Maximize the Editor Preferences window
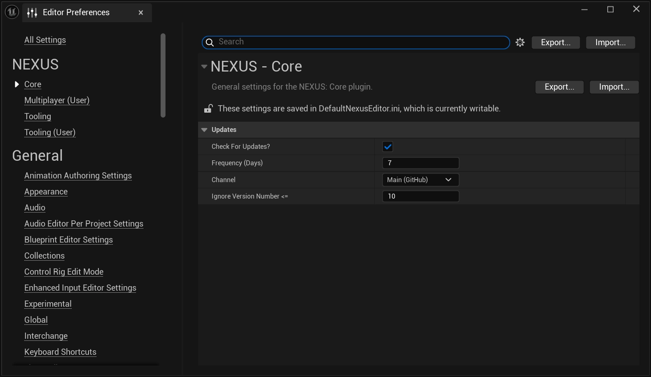 [x=610, y=9]
